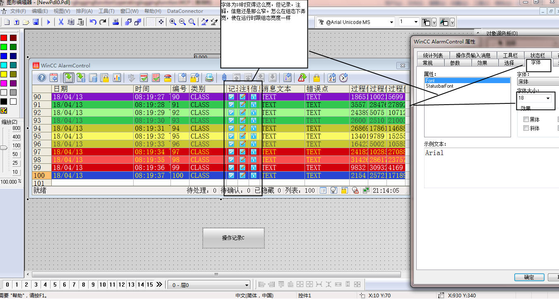Click the emergency acknowledge red button icon

tap(168, 77)
